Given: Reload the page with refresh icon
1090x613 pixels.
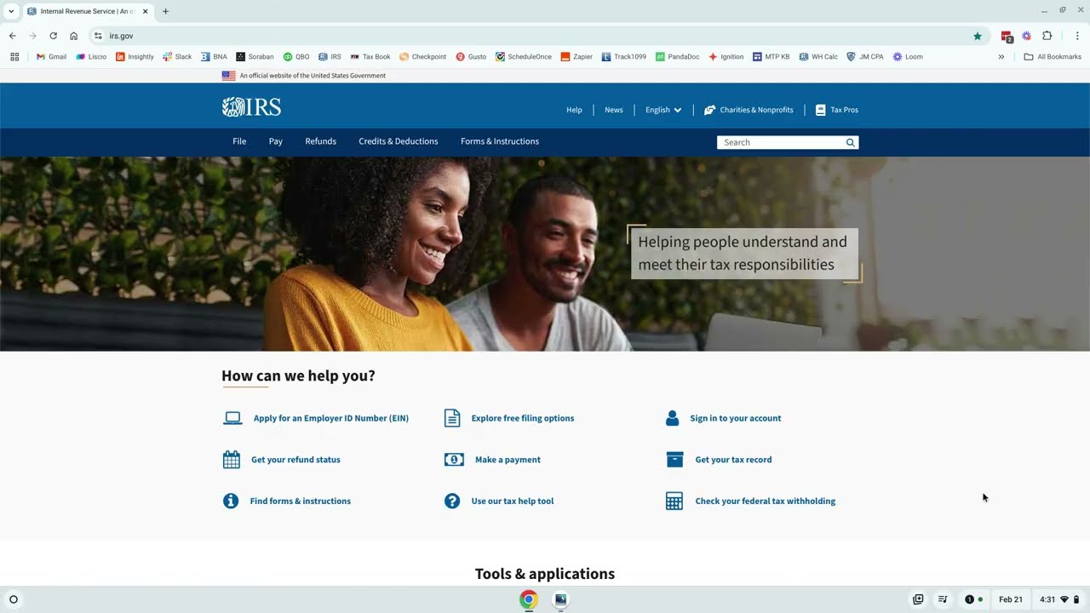Looking at the screenshot, I should (53, 36).
